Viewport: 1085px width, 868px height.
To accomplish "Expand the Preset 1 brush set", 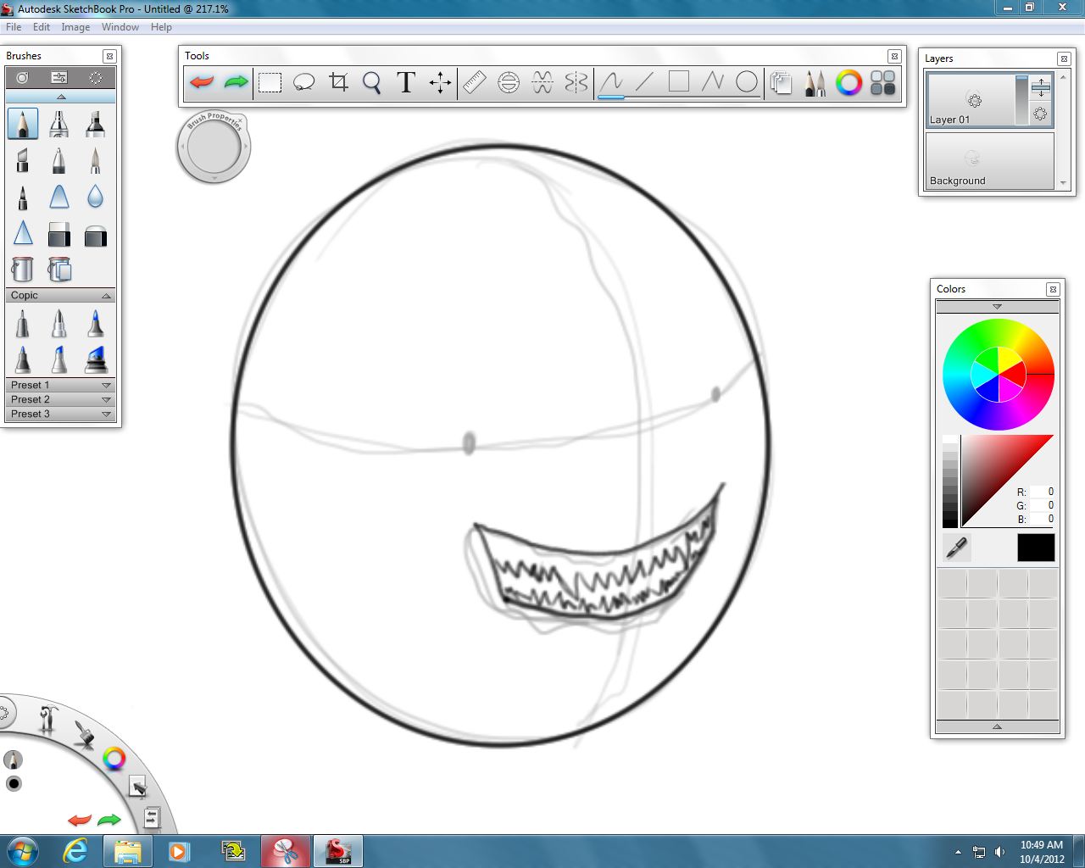I will 107,386.
